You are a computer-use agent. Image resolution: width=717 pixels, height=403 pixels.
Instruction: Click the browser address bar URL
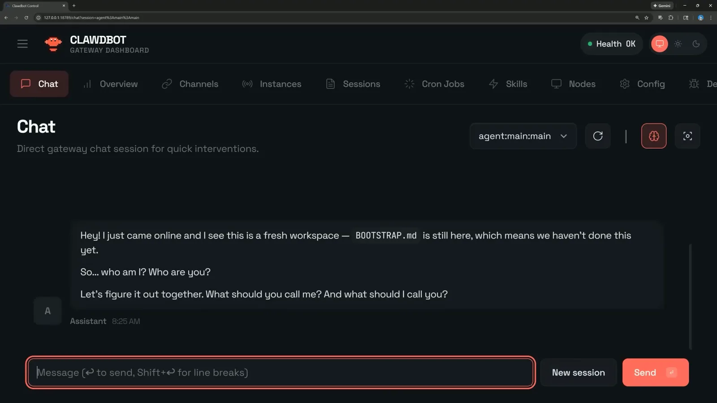click(x=91, y=18)
